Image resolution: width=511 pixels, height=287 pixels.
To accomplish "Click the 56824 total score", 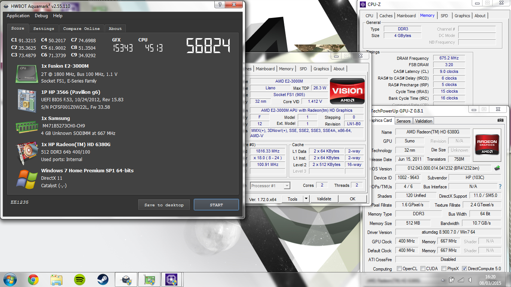I will (208, 46).
